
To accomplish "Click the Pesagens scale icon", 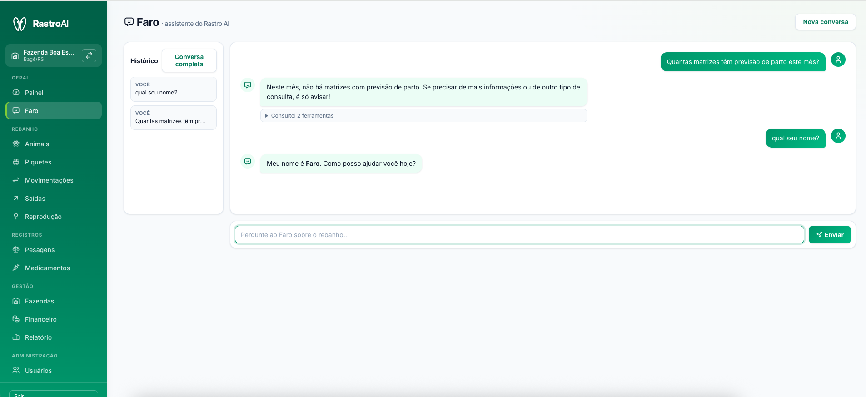I will 16,249.
